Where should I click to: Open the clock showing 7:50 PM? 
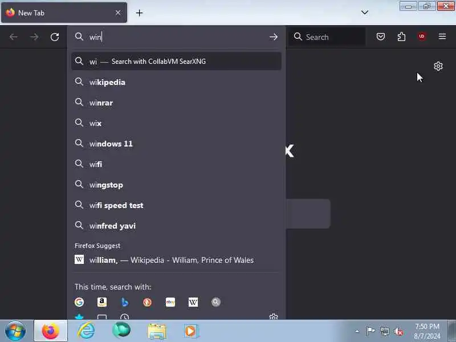coord(427,331)
